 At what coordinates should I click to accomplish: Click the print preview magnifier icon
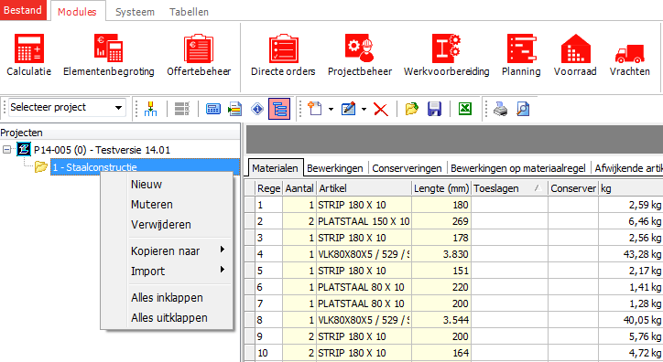523,109
